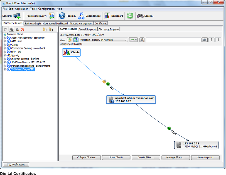
Task: Click the Collapse Clusters button
Action: click(86, 157)
